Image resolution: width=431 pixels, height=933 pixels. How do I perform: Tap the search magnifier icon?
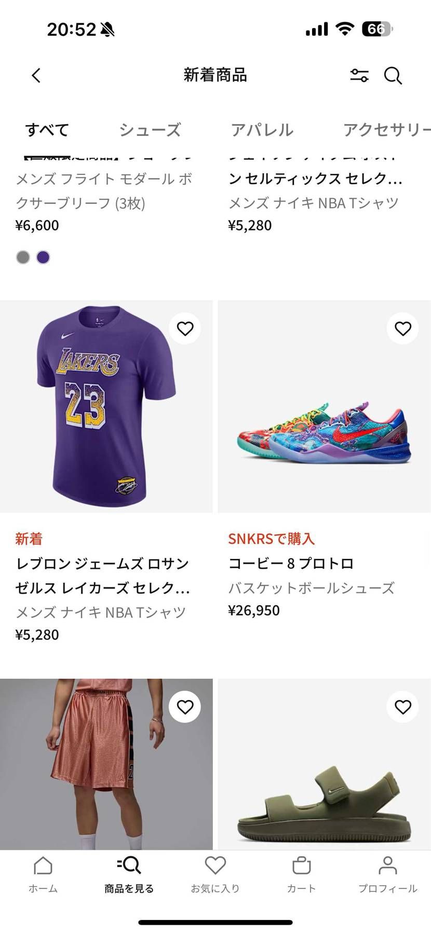click(x=393, y=76)
